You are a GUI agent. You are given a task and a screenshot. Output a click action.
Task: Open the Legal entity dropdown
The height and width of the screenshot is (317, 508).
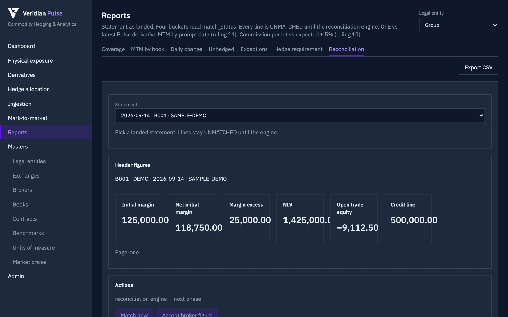[459, 25]
